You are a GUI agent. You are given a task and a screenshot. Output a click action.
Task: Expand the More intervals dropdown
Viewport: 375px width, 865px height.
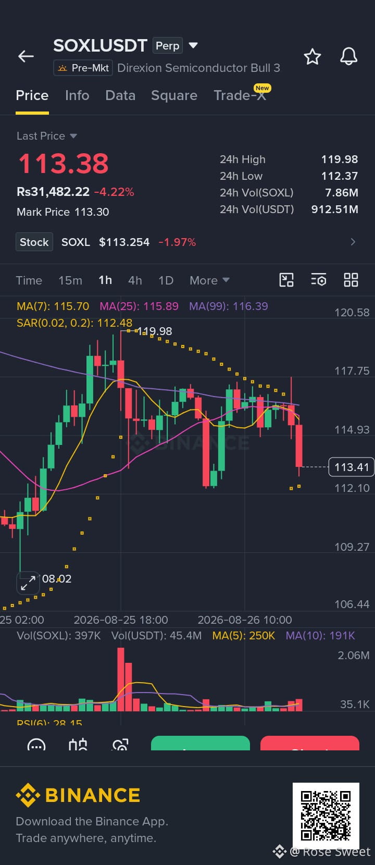(x=209, y=280)
